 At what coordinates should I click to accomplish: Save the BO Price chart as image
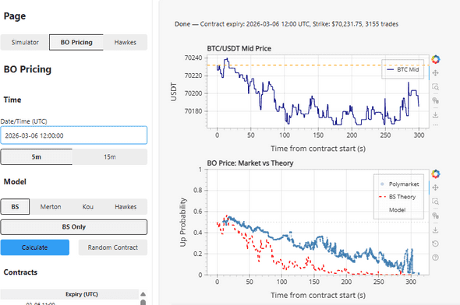tap(435, 230)
